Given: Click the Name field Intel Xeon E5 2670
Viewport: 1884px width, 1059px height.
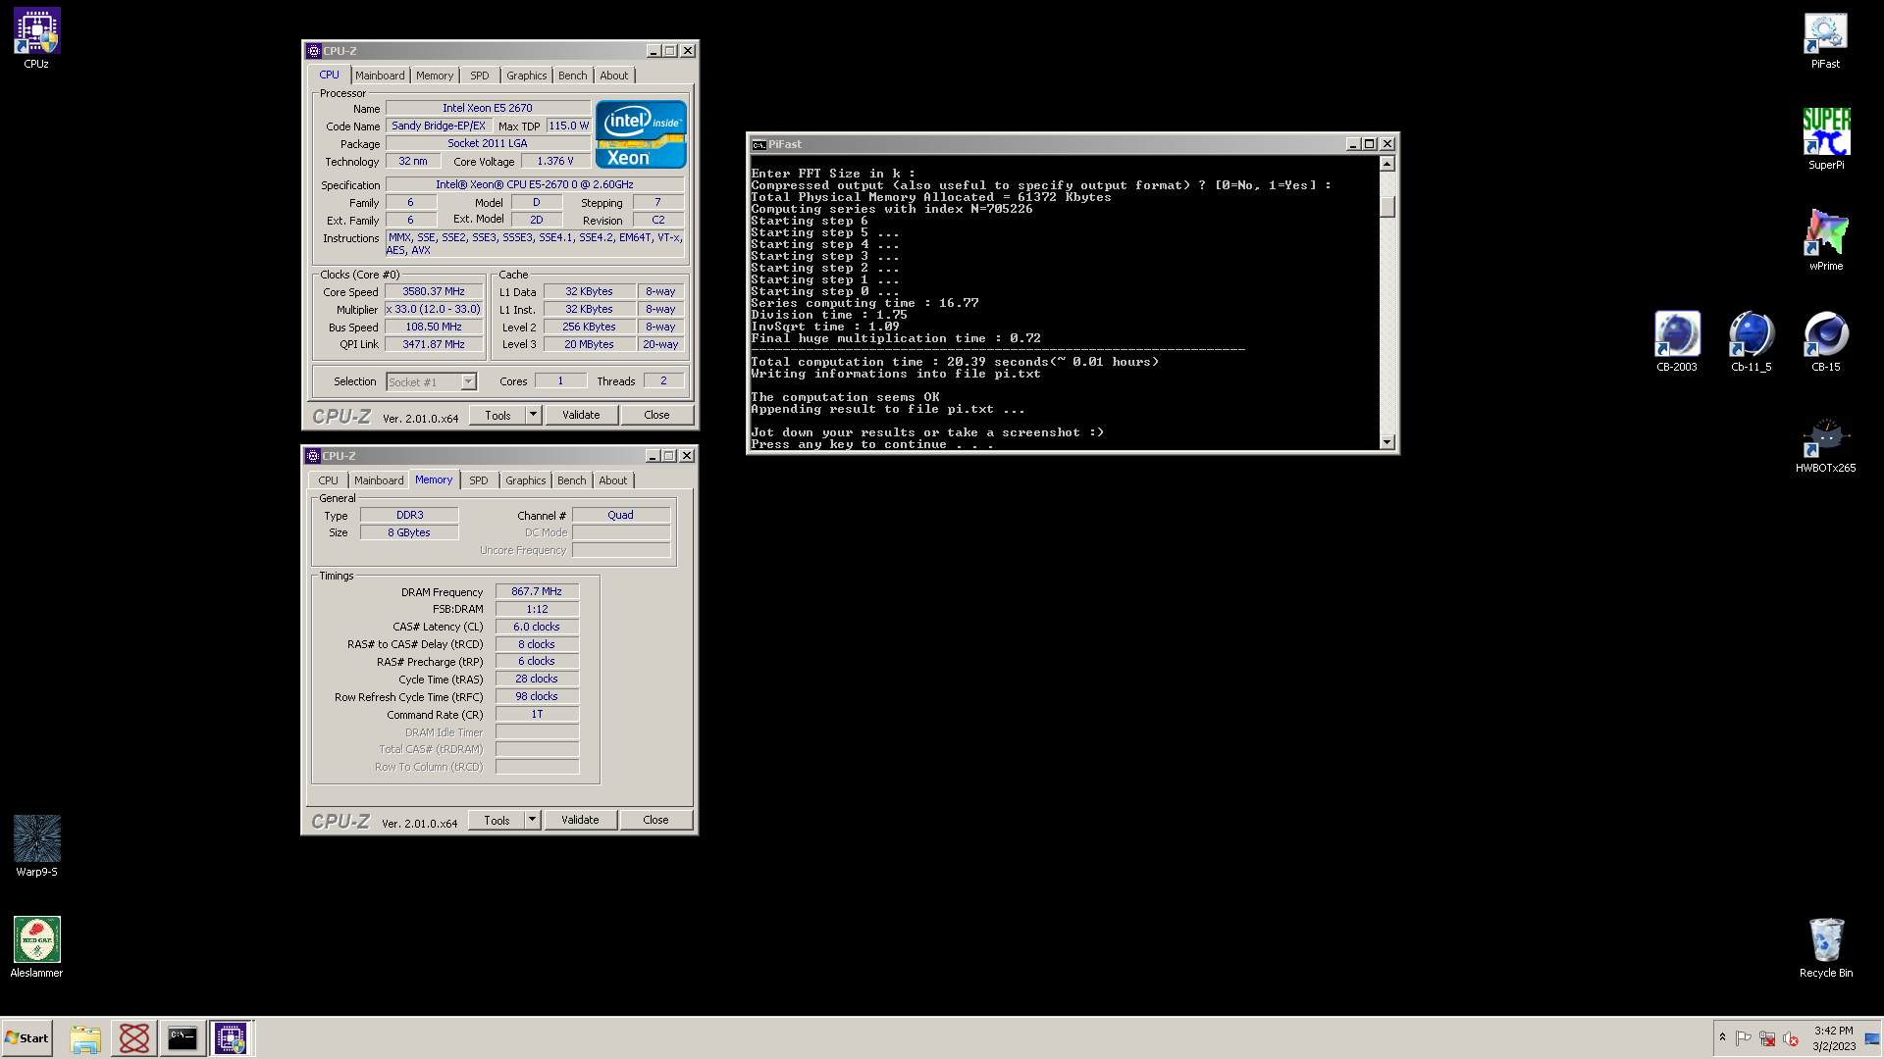Looking at the screenshot, I should (x=488, y=108).
